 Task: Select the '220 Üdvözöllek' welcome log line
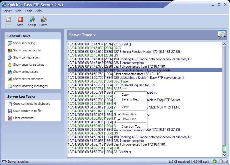click(126, 78)
